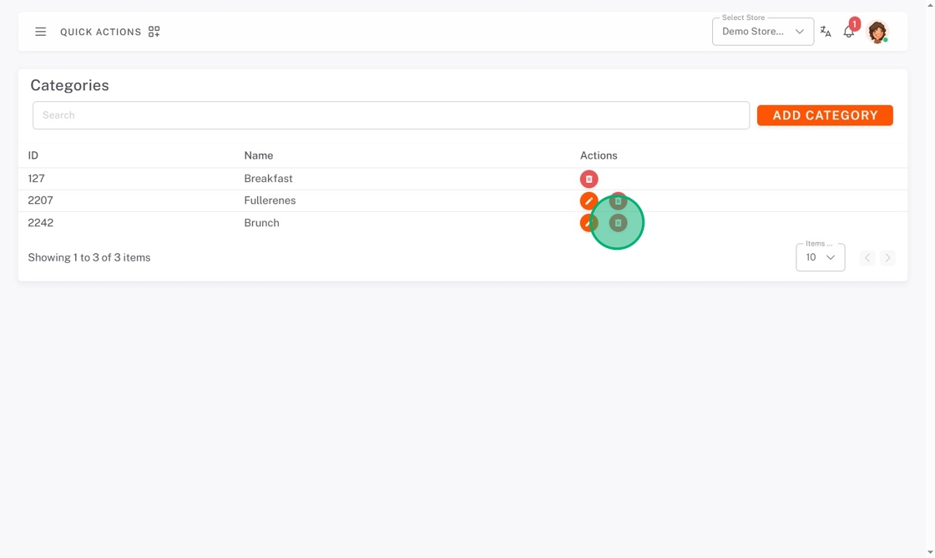
Task: Click QUICK ACTIONS text in header
Action: click(x=101, y=33)
